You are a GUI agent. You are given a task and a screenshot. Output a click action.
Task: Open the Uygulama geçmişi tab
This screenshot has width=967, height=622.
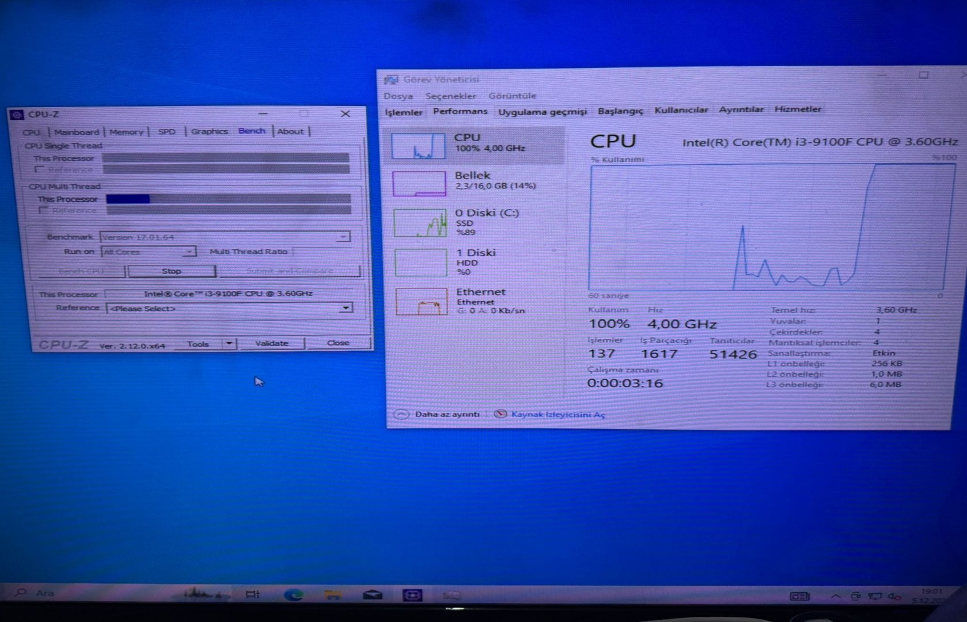pyautogui.click(x=543, y=111)
